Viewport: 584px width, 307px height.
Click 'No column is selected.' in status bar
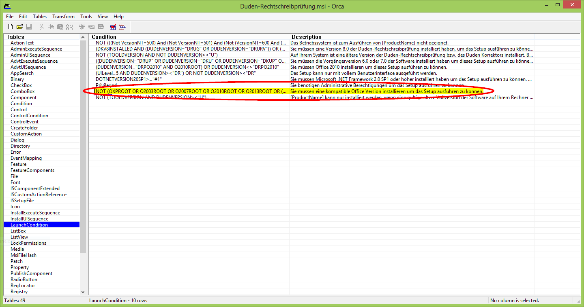515,301
